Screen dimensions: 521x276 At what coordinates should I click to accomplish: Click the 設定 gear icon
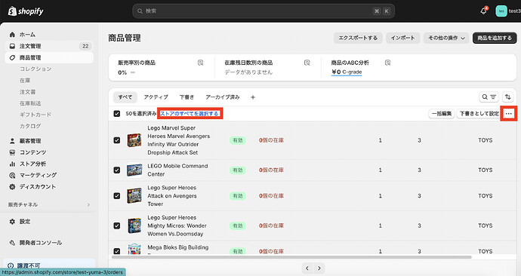(12, 221)
